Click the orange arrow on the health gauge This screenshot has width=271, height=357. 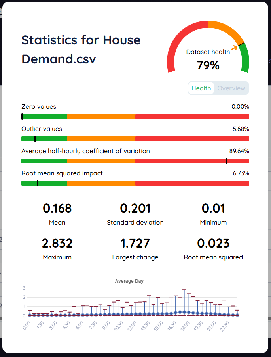coord(235,48)
